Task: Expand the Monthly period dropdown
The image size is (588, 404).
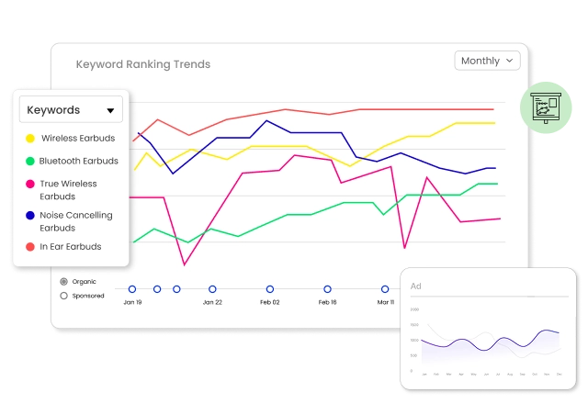Action: [487, 61]
